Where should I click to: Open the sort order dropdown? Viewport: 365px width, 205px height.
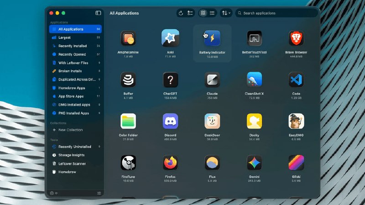pos(226,13)
